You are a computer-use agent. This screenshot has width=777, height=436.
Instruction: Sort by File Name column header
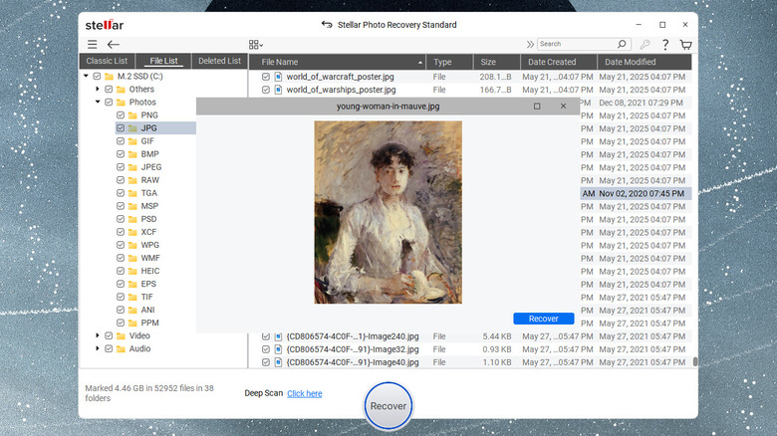coord(337,62)
